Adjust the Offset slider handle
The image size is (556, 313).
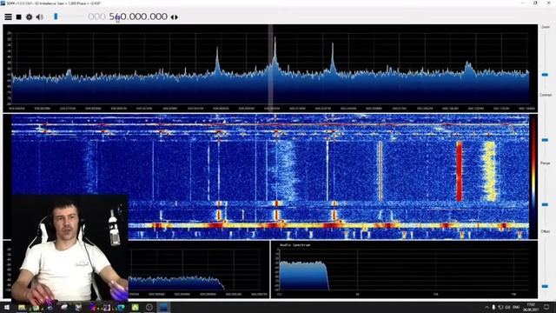(545, 286)
